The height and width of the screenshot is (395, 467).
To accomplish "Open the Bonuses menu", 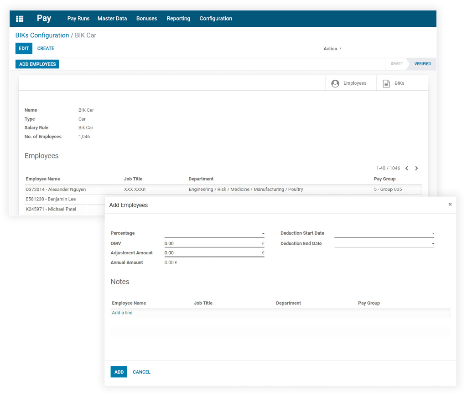I will (146, 18).
